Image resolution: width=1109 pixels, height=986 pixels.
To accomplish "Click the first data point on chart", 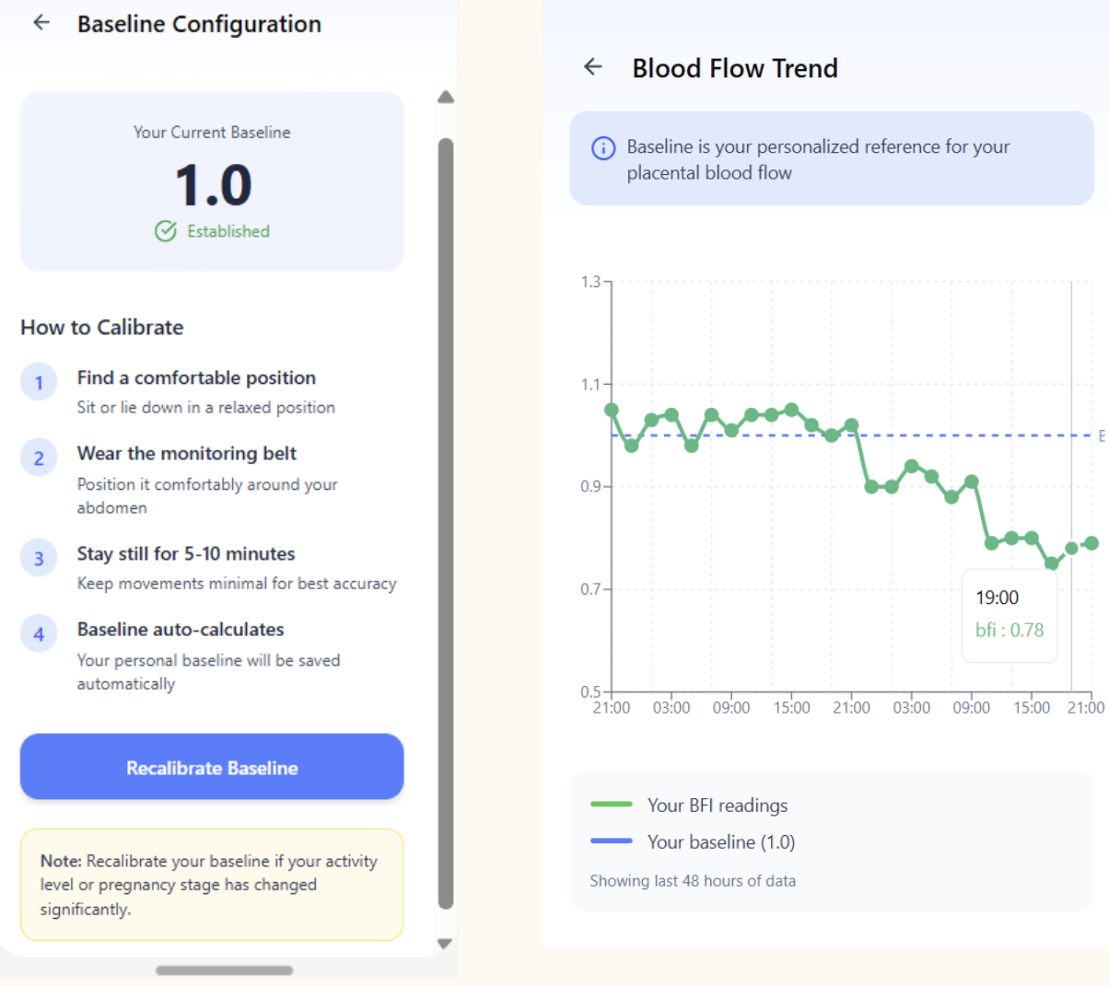I will coord(612,410).
